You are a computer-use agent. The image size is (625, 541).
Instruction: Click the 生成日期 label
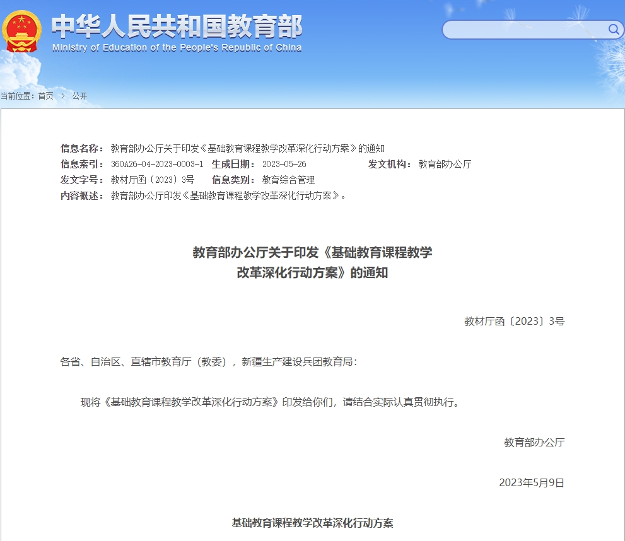pyautogui.click(x=233, y=164)
